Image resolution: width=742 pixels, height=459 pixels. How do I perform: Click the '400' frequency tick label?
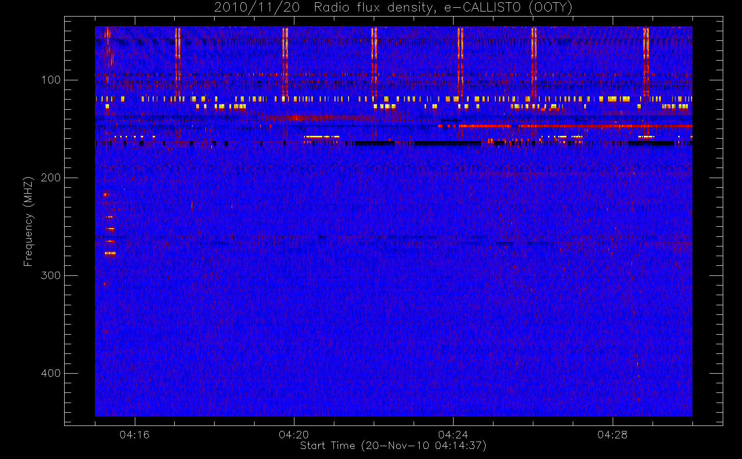(51, 373)
